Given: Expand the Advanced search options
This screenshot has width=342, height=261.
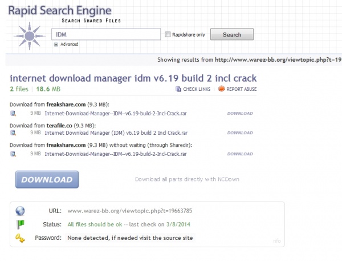Looking at the screenshot, I should (x=56, y=44).
